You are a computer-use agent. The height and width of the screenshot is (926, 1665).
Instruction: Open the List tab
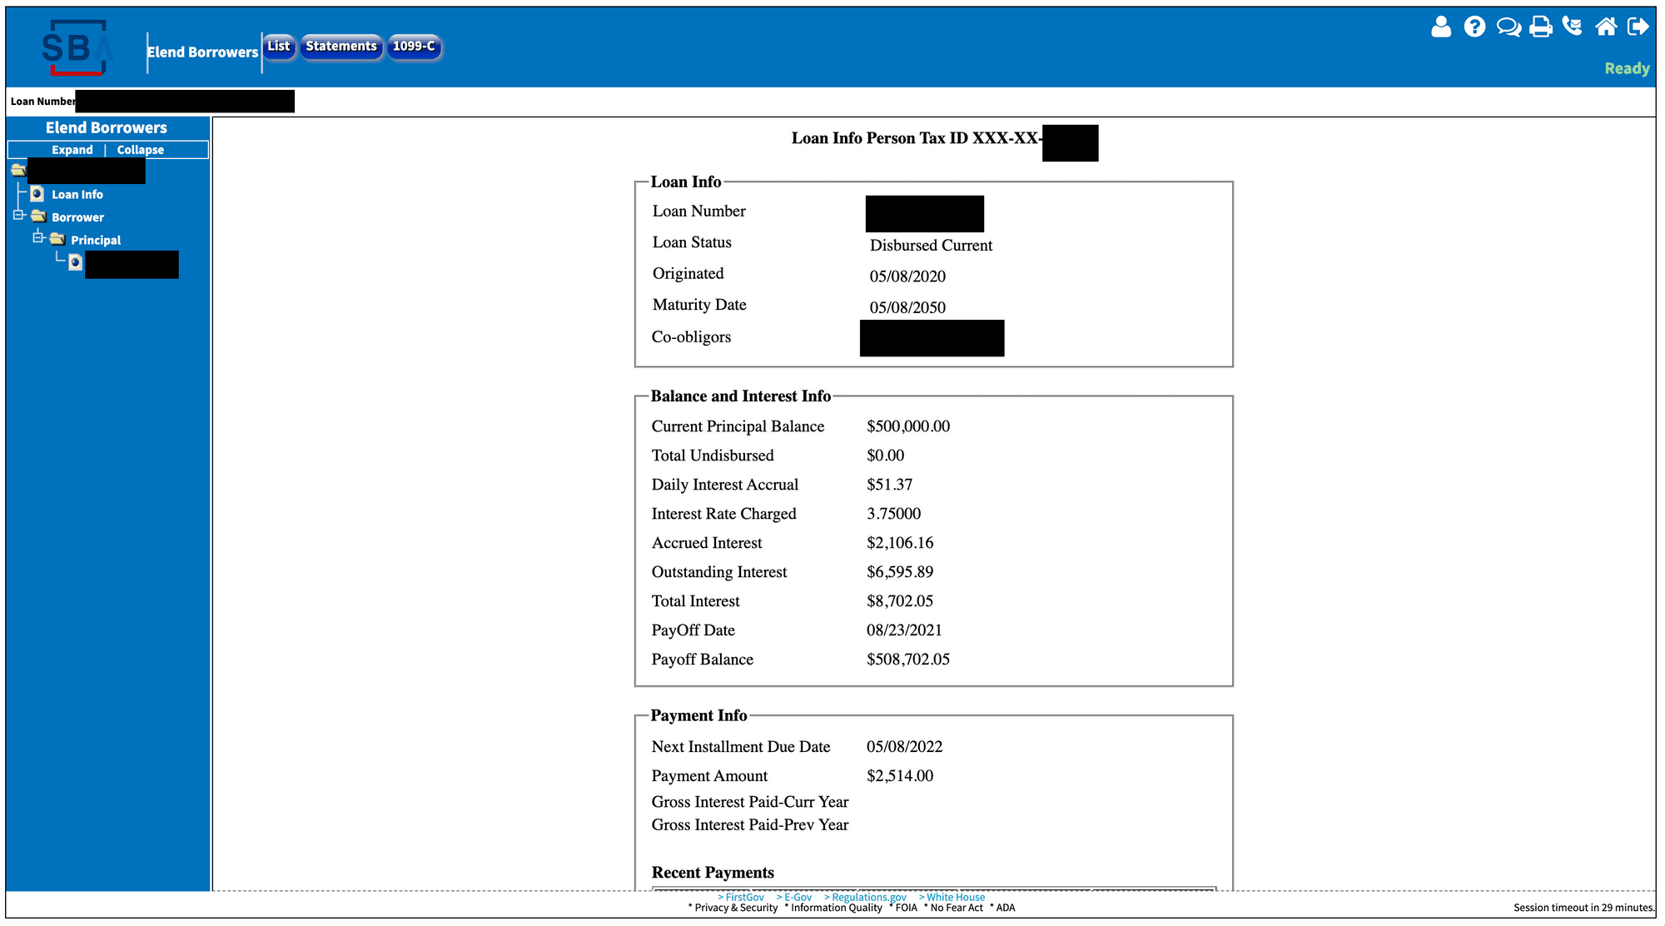point(279,47)
